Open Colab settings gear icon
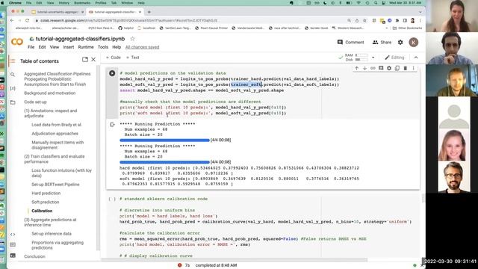Image resolution: width=478 pixels, height=269 pixels. tap(400, 43)
